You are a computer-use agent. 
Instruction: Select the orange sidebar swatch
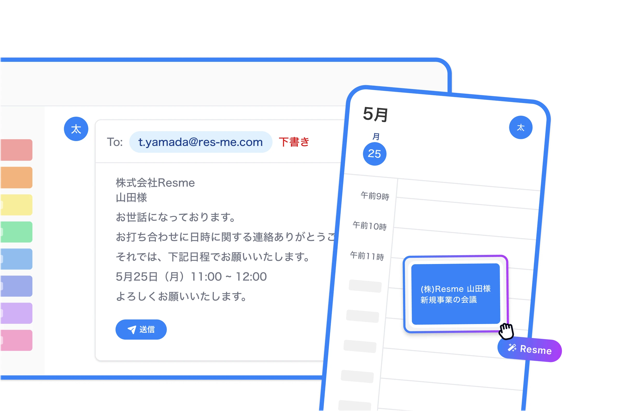[16, 178]
